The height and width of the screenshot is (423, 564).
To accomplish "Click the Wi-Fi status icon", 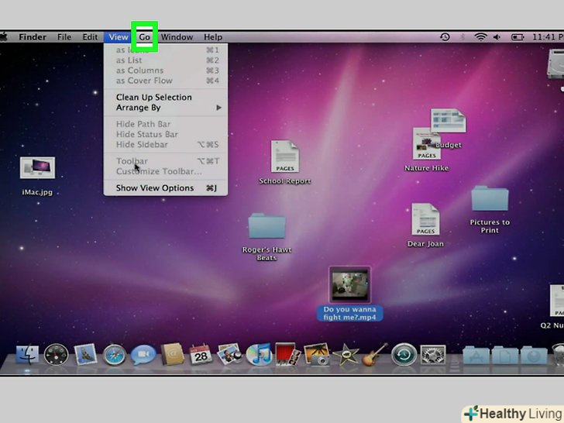I will click(x=480, y=37).
